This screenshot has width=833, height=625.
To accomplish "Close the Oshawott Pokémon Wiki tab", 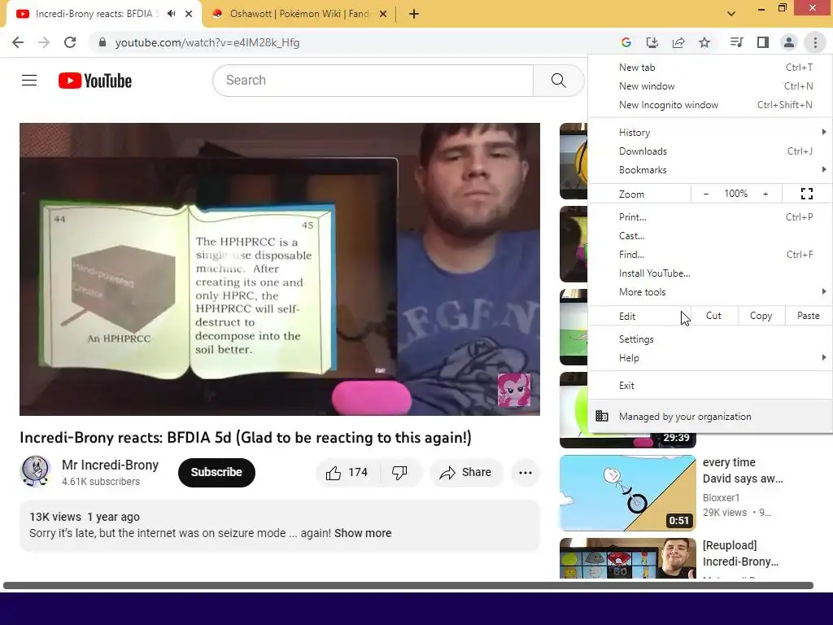I will coord(383,14).
